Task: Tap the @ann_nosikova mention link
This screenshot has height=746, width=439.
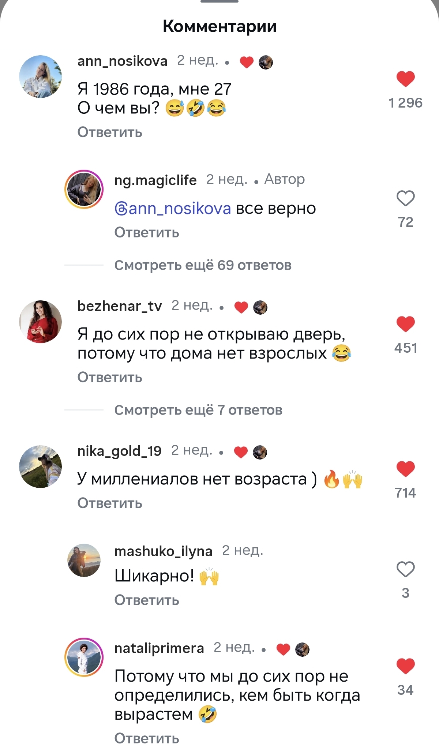Action: coord(173,209)
